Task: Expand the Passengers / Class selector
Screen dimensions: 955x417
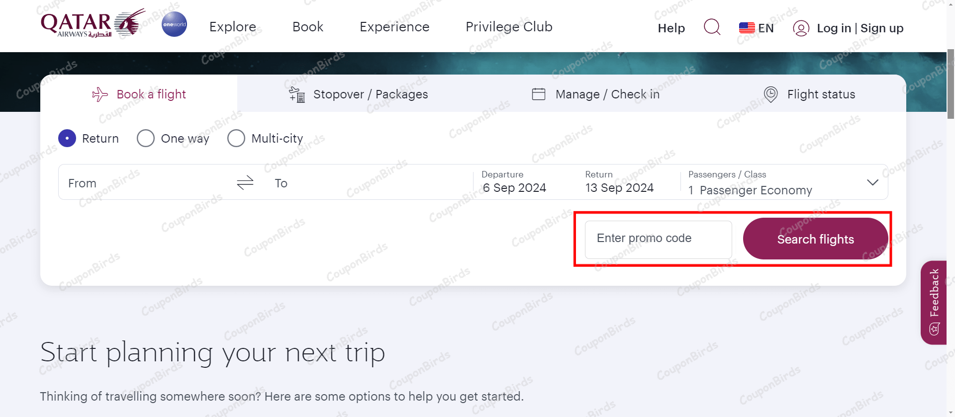Action: point(872,182)
